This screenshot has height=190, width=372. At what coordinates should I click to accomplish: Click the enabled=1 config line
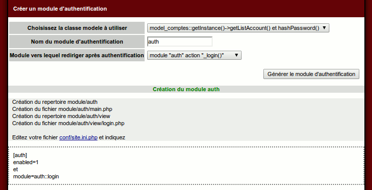pos(26,163)
